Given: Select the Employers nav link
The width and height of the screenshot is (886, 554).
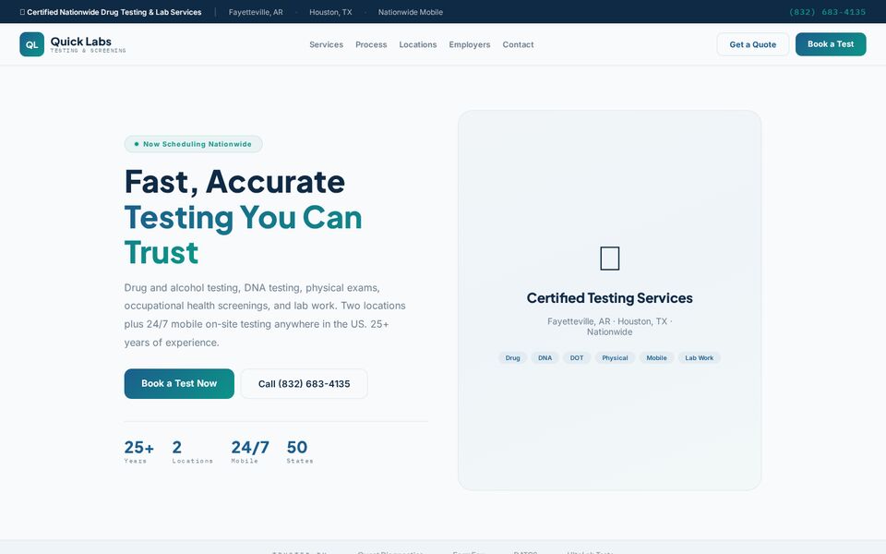Looking at the screenshot, I should tap(470, 44).
